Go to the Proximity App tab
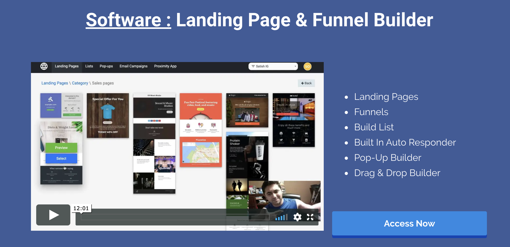Screen dimensions: 510x247 pyautogui.click(x=165, y=66)
